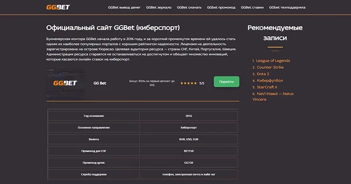
Task: Click the телефон, электронная почта и лайв чат cell
Action: click(189, 174)
